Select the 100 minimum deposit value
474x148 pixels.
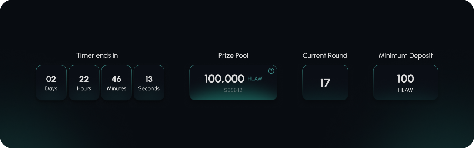[405, 78]
